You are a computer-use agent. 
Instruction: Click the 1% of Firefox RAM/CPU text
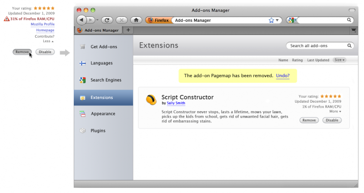pyautogui.click(x=322, y=107)
